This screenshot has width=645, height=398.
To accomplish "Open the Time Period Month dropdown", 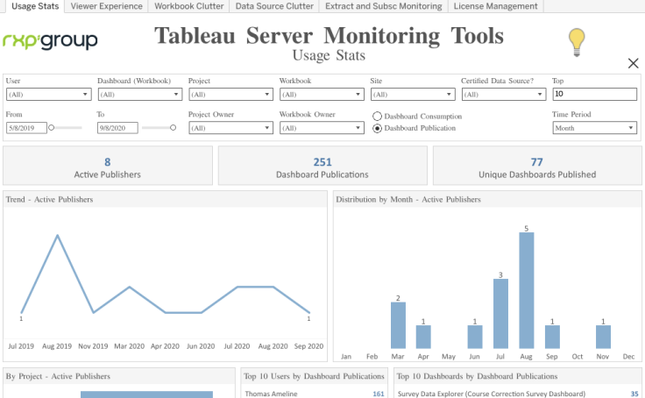I will pos(594,128).
